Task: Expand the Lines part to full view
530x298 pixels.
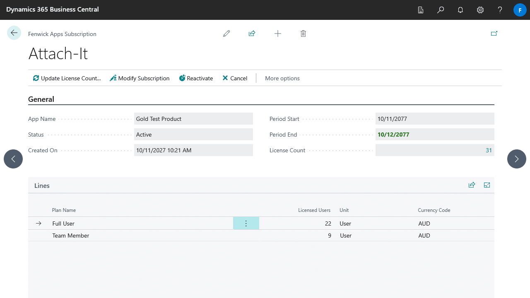Action: pyautogui.click(x=487, y=185)
